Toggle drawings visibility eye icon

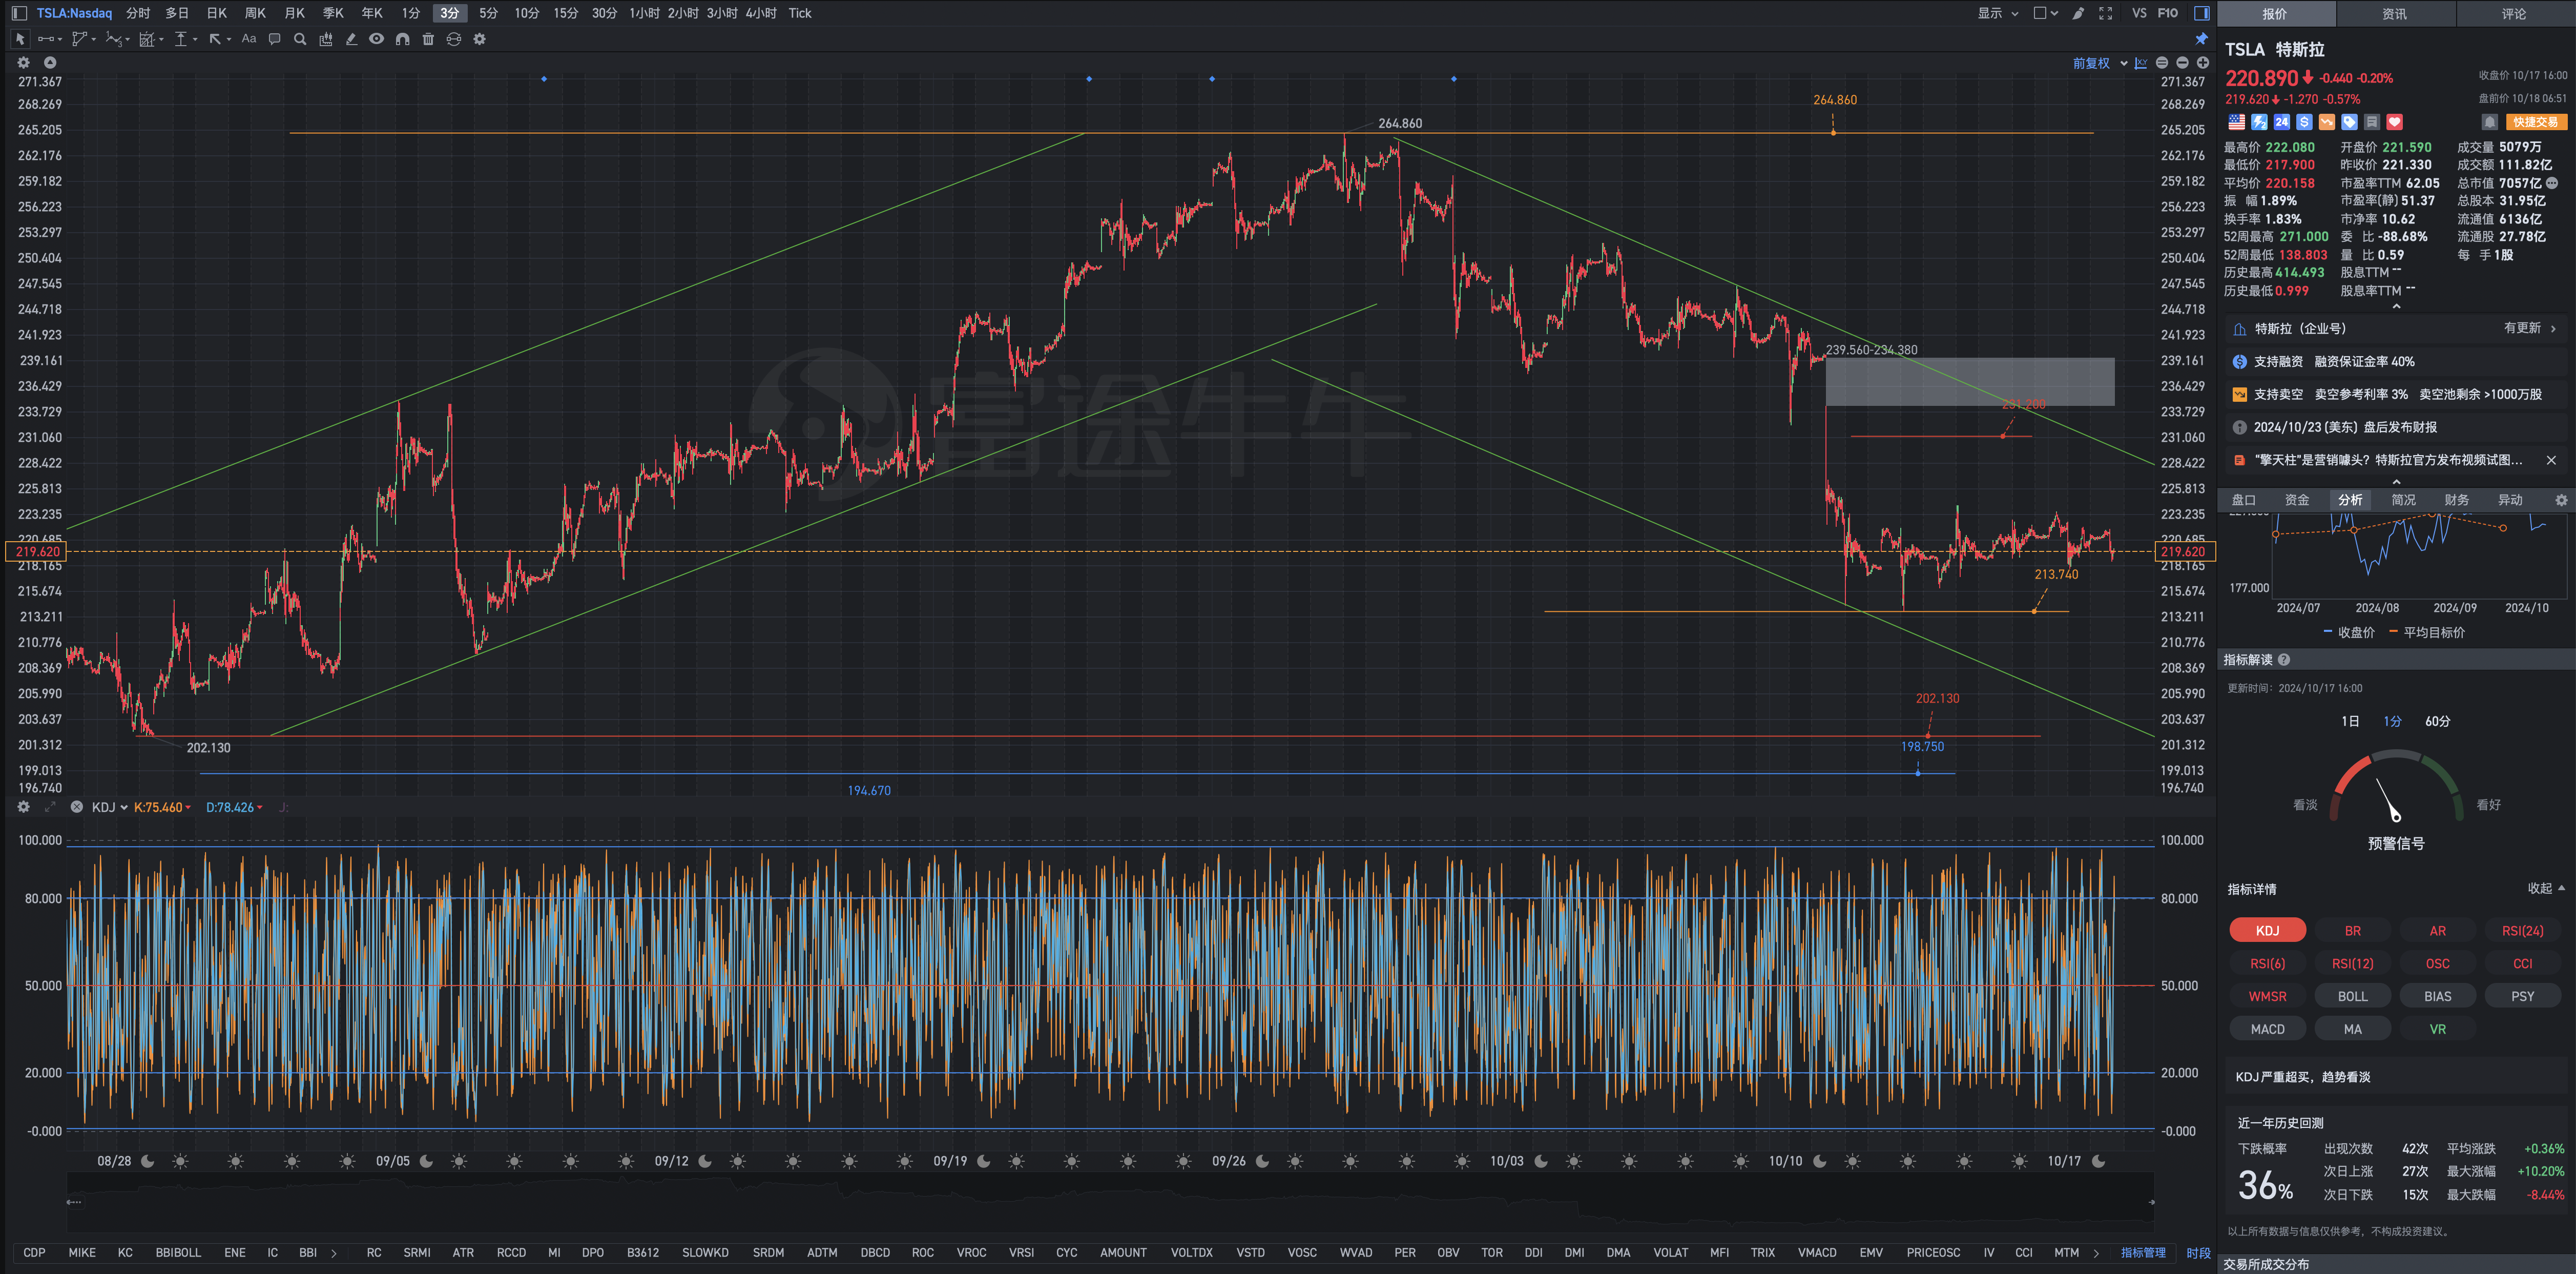(x=376, y=39)
